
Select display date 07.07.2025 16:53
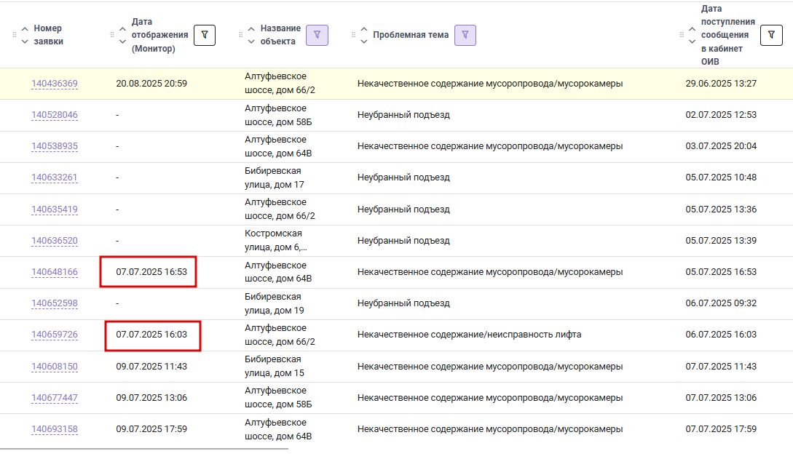pos(151,271)
